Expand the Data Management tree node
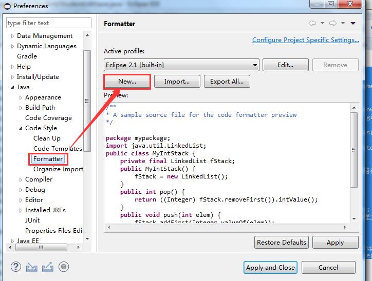 click(13, 36)
